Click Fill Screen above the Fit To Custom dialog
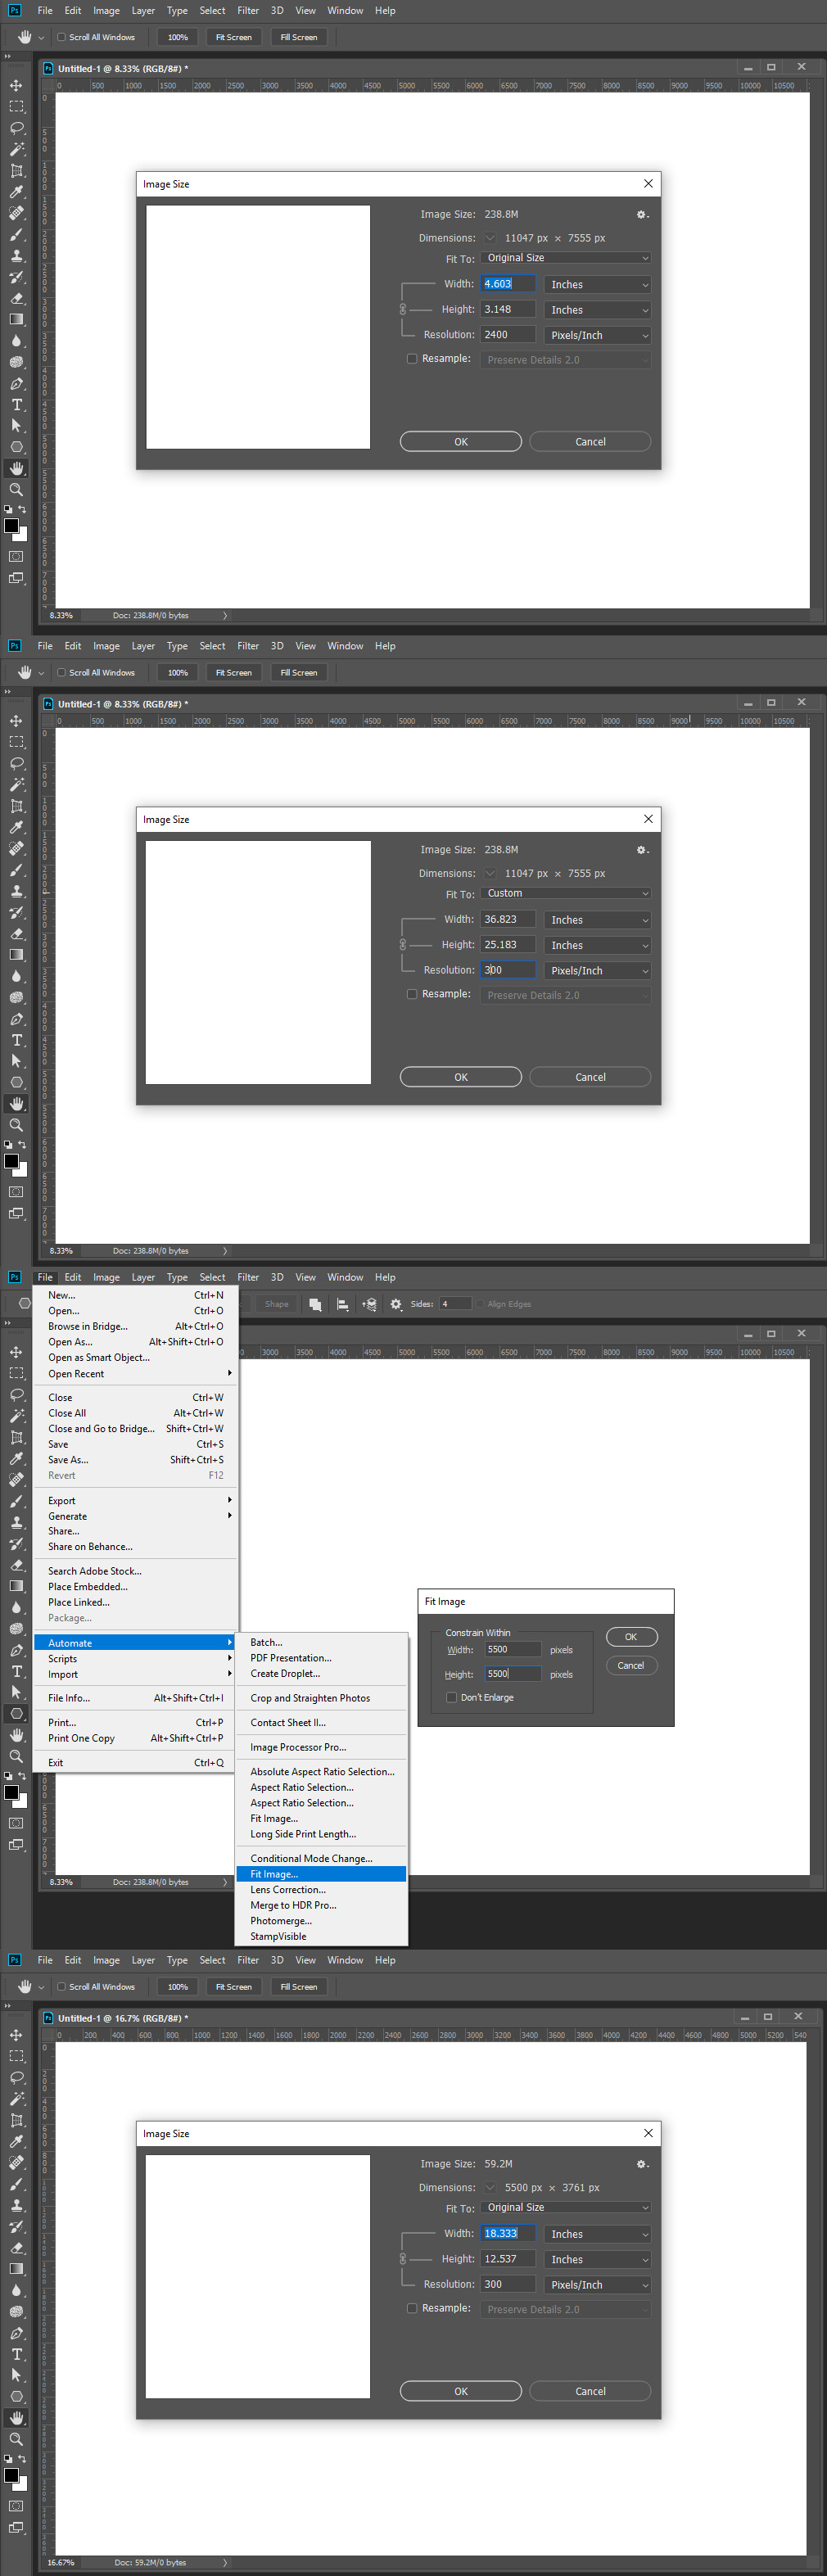This screenshot has width=827, height=2576. (x=298, y=673)
